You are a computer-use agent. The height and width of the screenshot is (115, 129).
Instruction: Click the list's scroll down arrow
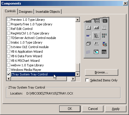(78, 74)
